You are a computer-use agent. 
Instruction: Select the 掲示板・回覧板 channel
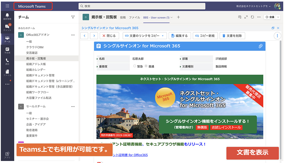tap(46, 58)
